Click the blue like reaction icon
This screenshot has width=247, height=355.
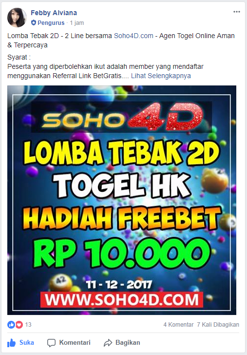(11, 325)
